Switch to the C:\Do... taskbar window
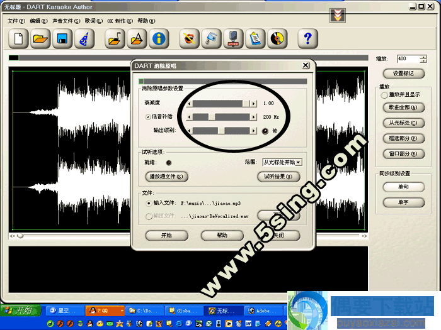The width and height of the screenshot is (441, 330). click(145, 311)
